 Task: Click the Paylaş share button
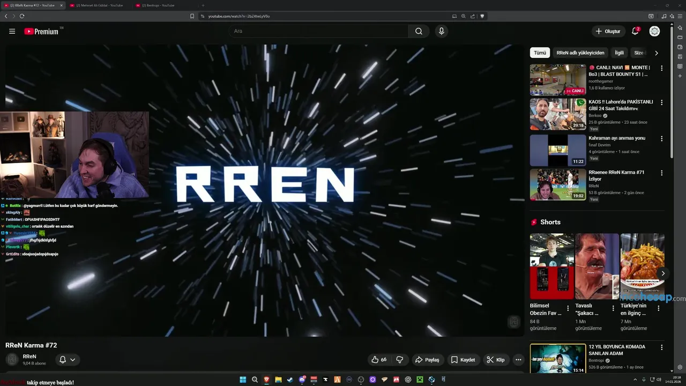tap(427, 360)
